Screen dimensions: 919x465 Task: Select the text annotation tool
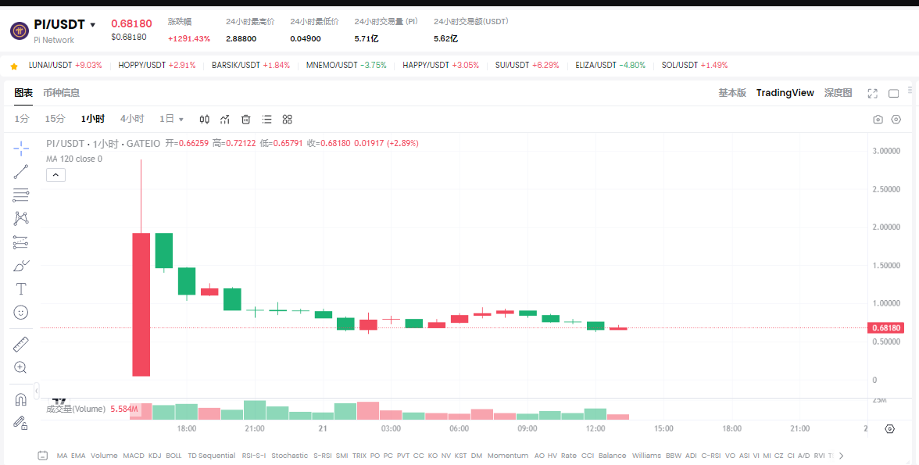pos(20,288)
